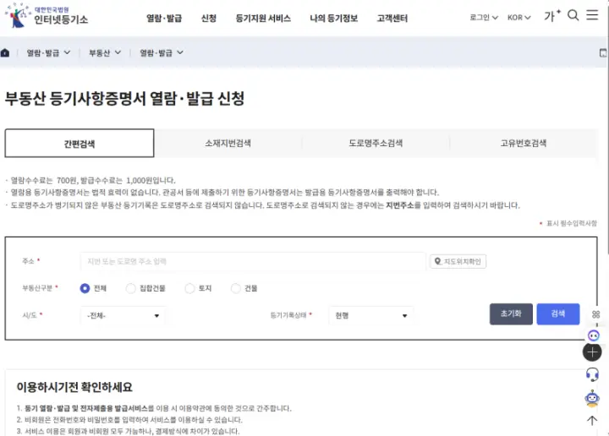This screenshot has height=436, width=609.
Task: Select the 집합건물 radio button
Action: click(x=131, y=288)
